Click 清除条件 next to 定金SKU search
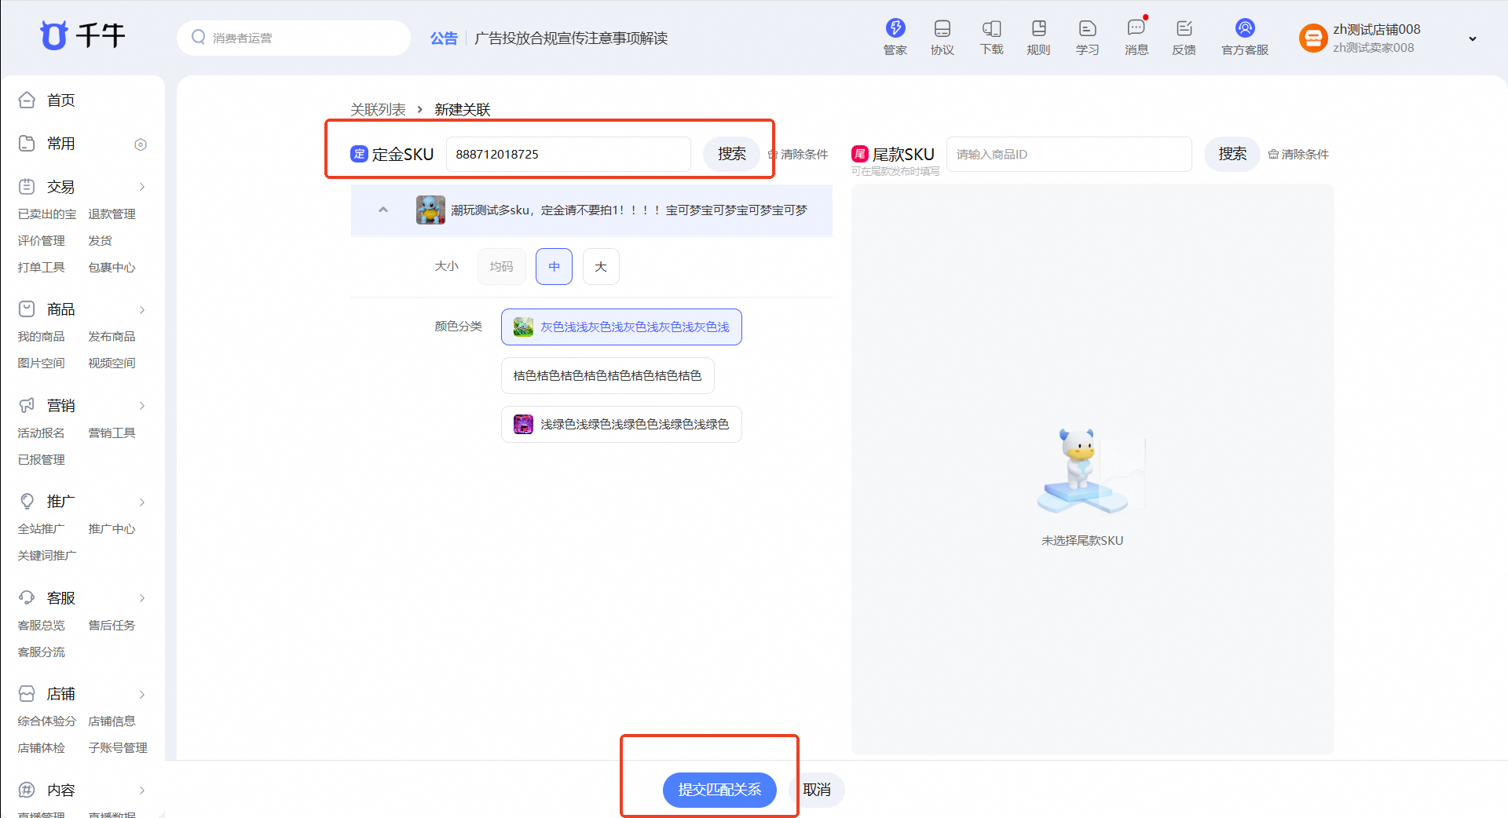 click(798, 155)
